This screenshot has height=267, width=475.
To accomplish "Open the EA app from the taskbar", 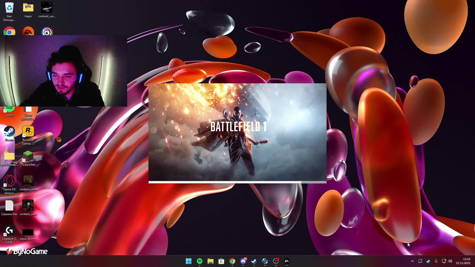I will pyautogui.click(x=287, y=261).
